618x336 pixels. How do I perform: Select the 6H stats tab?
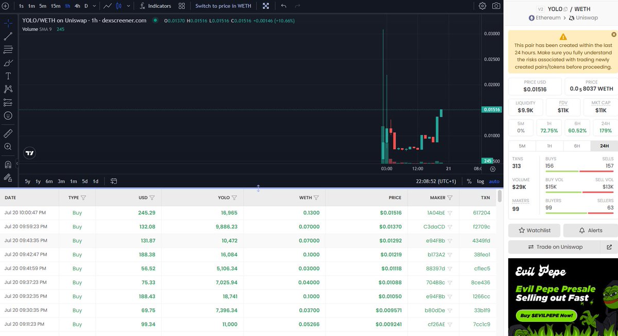tap(577, 146)
